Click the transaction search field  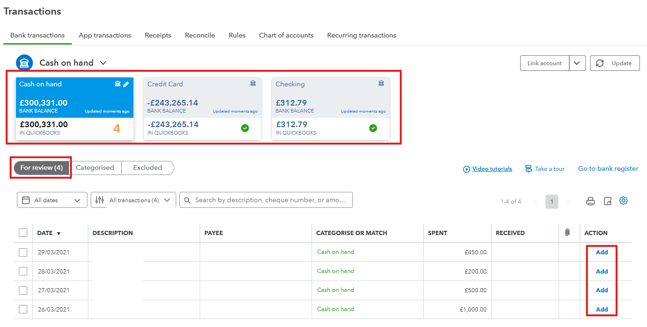coord(266,200)
